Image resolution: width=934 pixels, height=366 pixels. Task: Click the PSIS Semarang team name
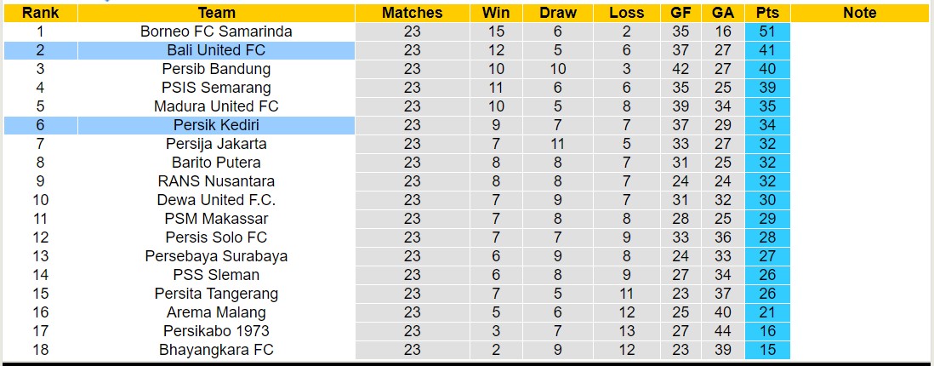tap(216, 88)
